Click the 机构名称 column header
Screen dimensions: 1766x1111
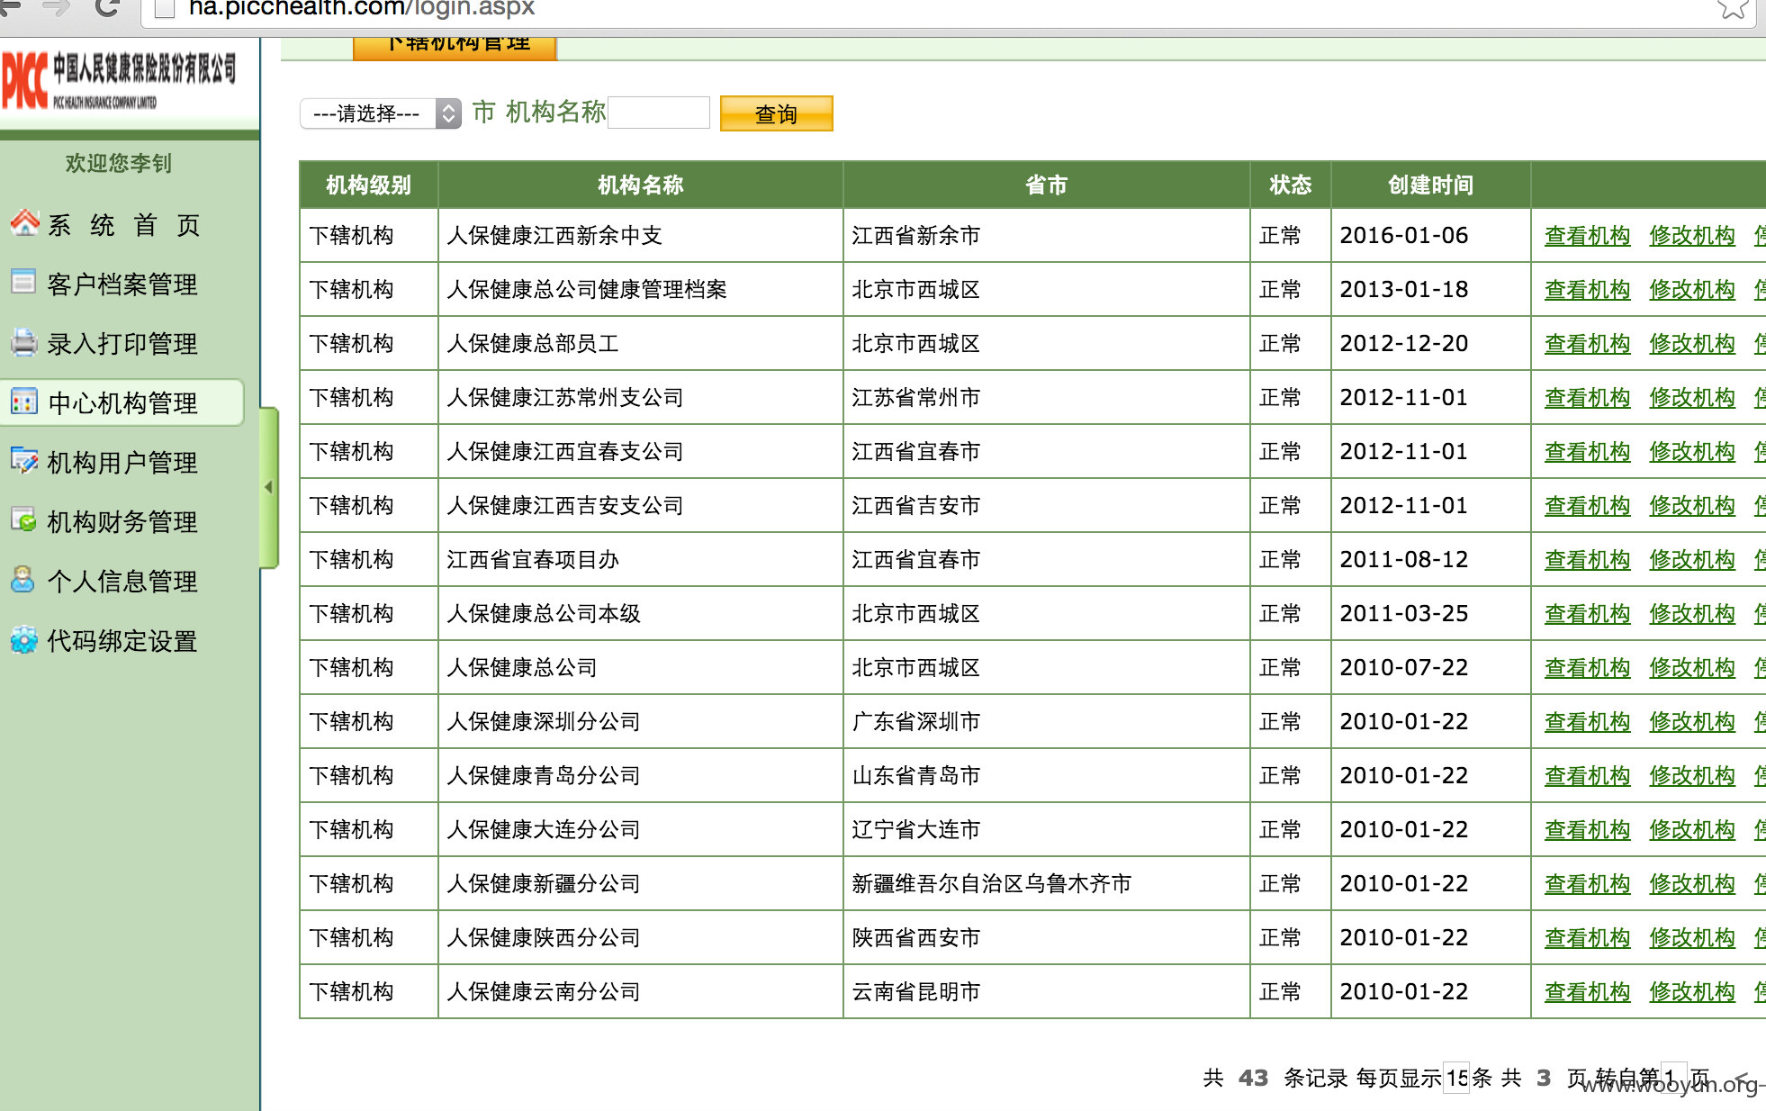pyautogui.click(x=640, y=185)
